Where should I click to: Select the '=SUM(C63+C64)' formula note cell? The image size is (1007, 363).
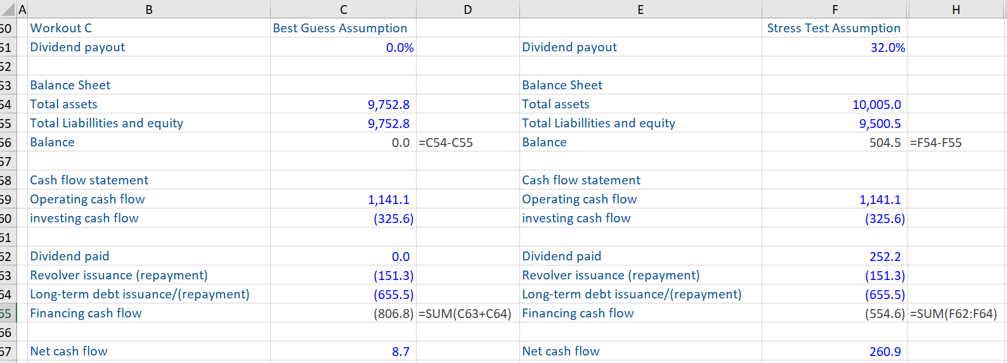coord(465,314)
